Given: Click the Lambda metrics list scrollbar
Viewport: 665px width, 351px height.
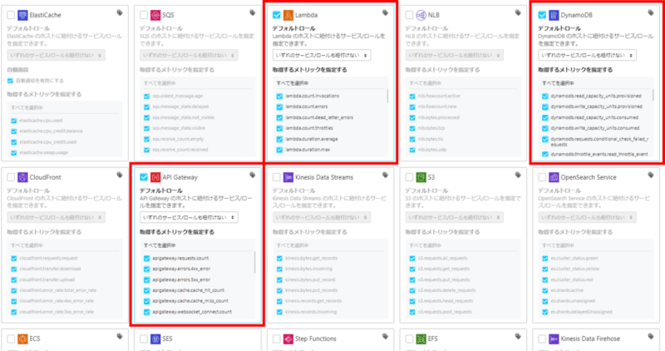Looking at the screenshot, I should point(387,96).
